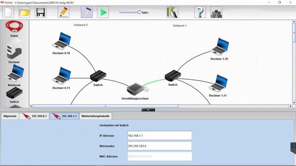296x166 pixels.
Task: Collapse the properties panel arrow
Action: [x=148, y=110]
